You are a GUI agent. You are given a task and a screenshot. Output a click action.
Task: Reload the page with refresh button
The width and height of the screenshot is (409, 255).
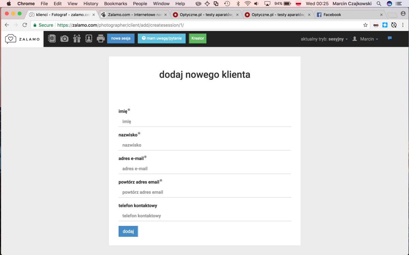25,25
